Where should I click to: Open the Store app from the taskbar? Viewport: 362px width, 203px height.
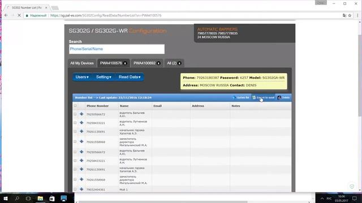tap(52, 198)
